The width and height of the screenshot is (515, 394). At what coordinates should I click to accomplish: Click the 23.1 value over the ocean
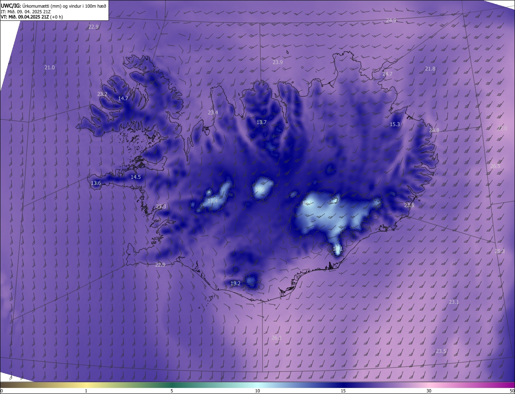454,302
